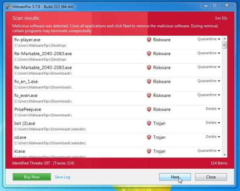Viewport: 240px width, 191px height.
Task: Click the green Buy Now button
Action: (32, 177)
